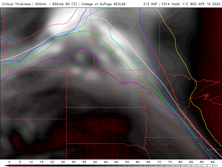Click the '45' color bar tick label
Image resolution: width=222 pixels, height=167 pixels.
tap(106, 162)
